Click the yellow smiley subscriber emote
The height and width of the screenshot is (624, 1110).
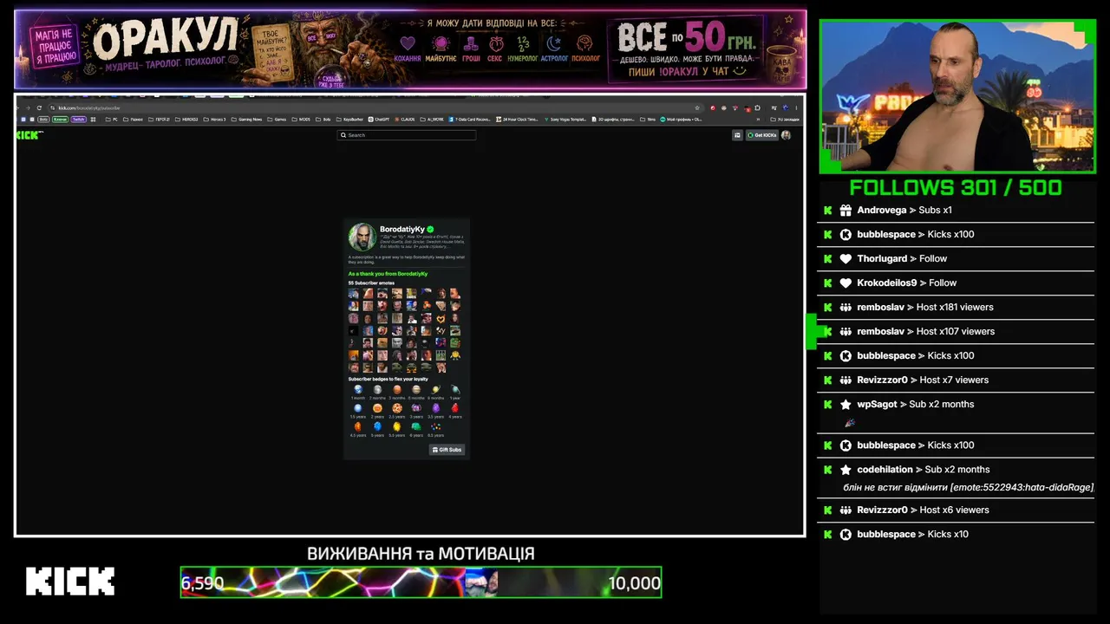click(455, 355)
